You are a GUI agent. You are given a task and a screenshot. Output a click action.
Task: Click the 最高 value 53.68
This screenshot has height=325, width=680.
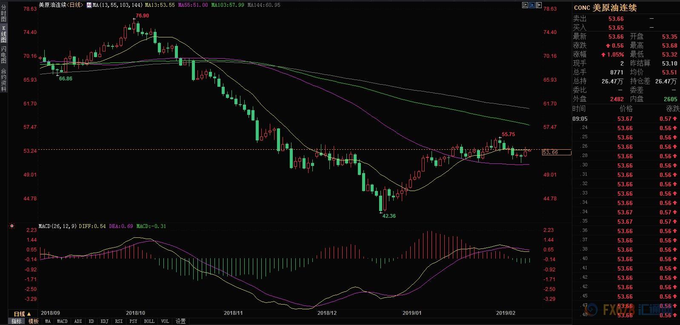[669, 46]
